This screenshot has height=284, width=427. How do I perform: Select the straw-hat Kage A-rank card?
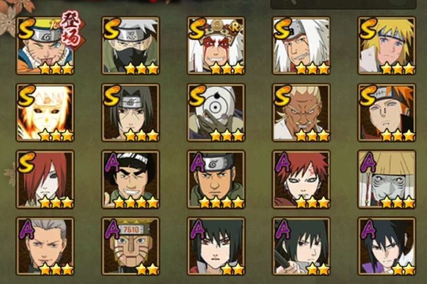[387, 179]
